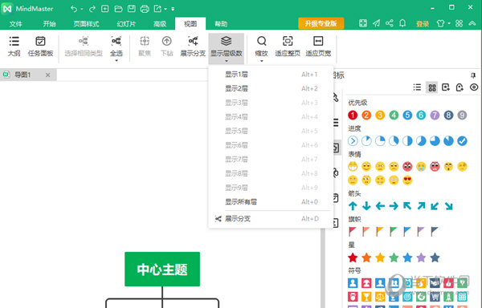The width and height of the screenshot is (482, 308).
Task: Click the save disk icon
Action: click(x=132, y=9)
